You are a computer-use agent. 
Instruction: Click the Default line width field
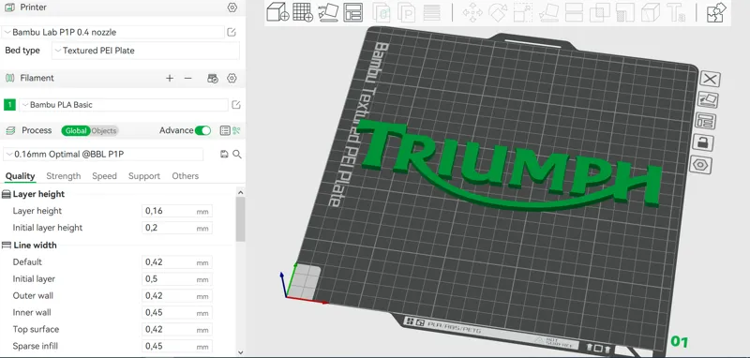tap(177, 261)
